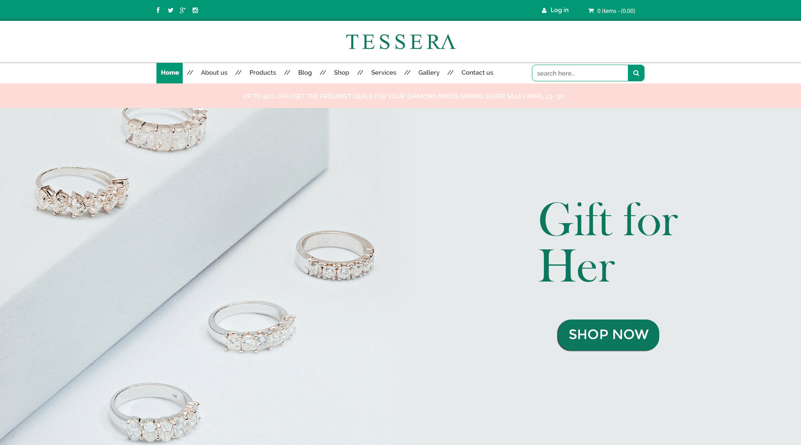Click the spring super sale banner
Viewport: 801px width, 445px height.
tap(400, 96)
